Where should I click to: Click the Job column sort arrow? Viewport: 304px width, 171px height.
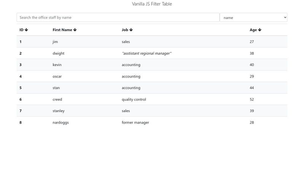click(131, 30)
